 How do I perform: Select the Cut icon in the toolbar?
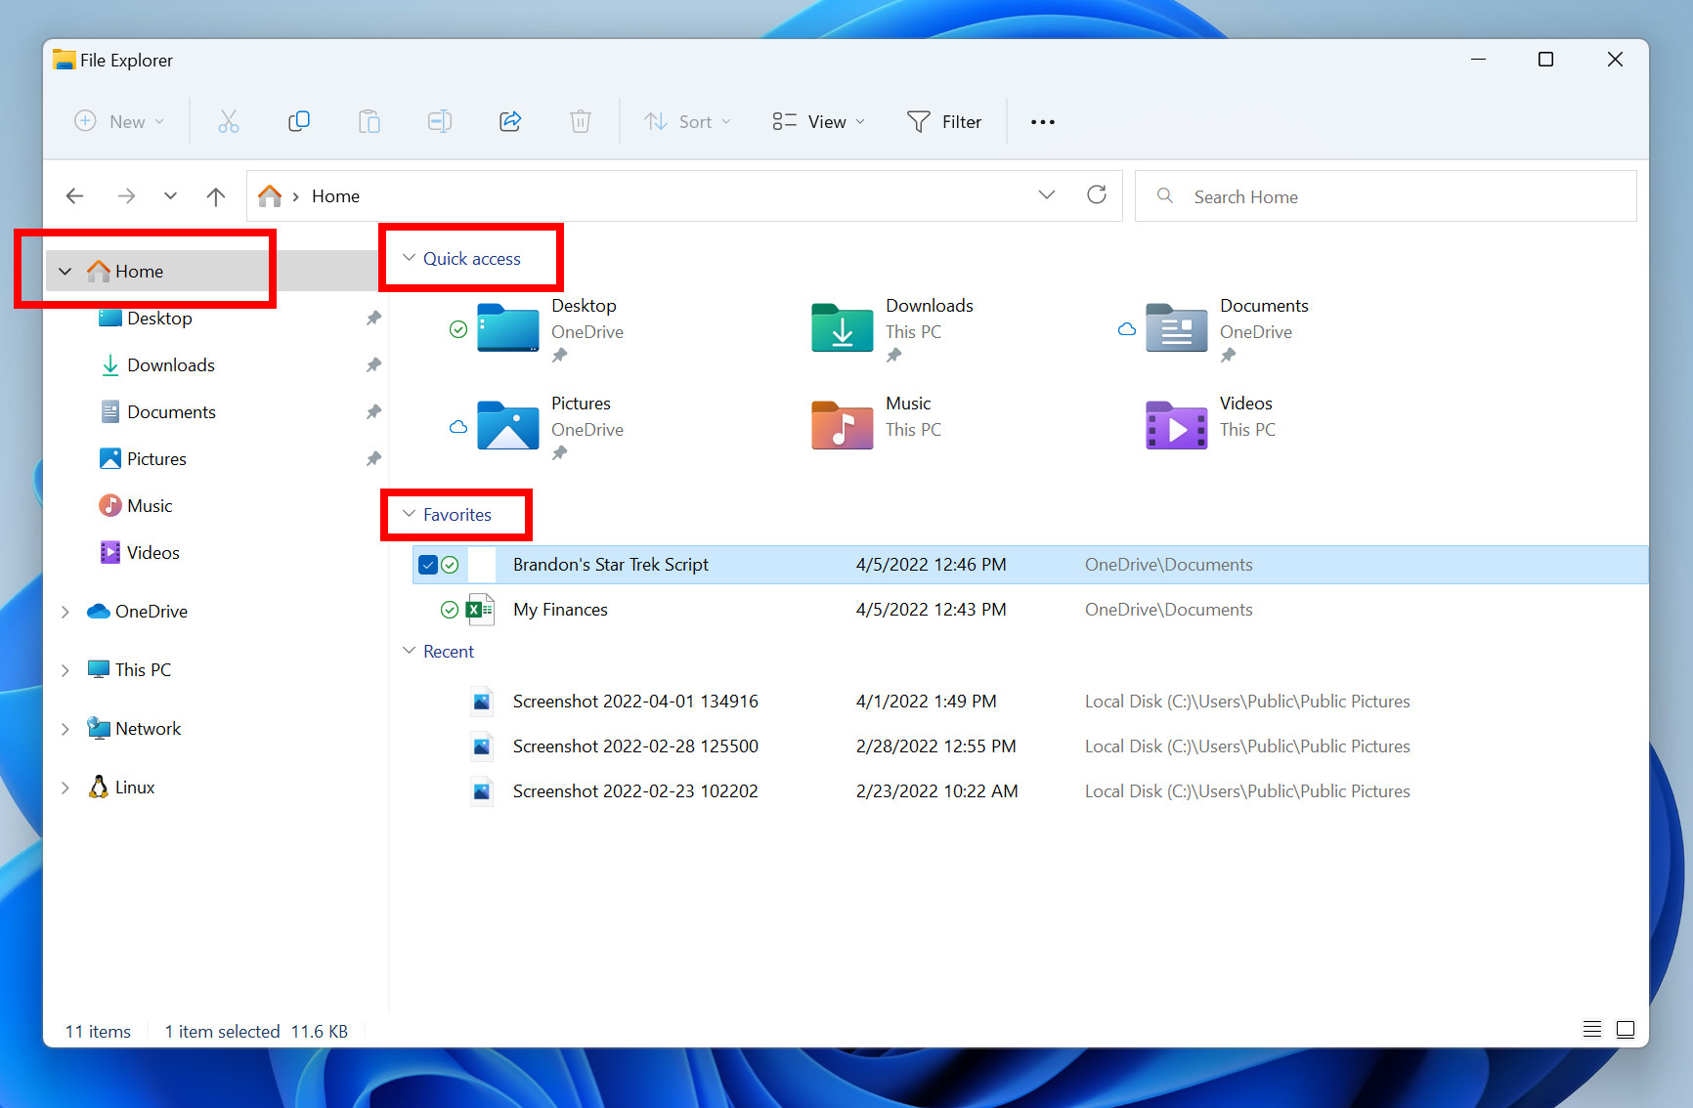[228, 121]
